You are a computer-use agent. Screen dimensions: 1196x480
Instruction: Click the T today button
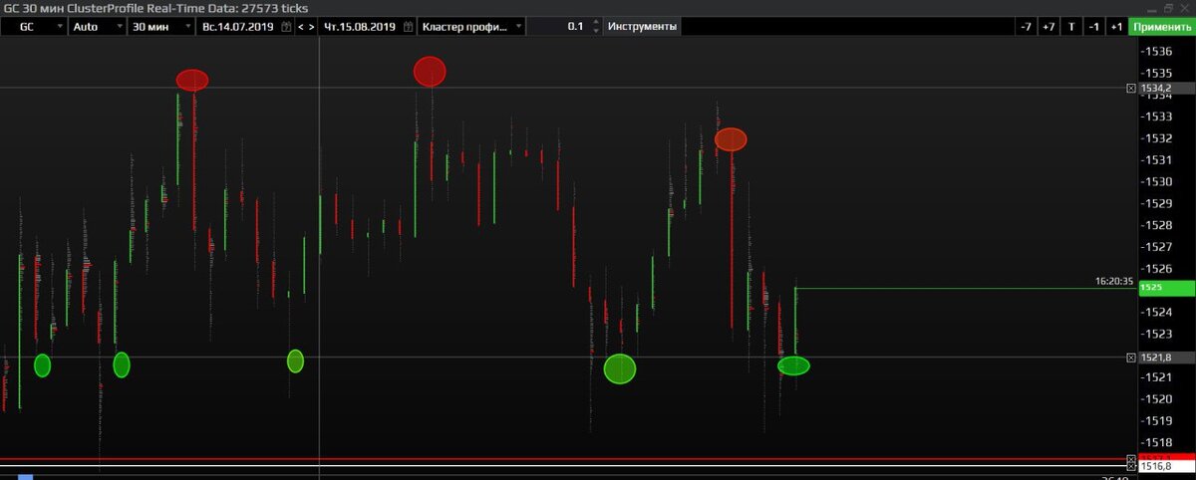coord(1071,27)
